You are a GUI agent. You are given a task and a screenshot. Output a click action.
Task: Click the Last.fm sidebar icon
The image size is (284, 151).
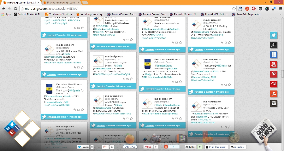coord(274,84)
